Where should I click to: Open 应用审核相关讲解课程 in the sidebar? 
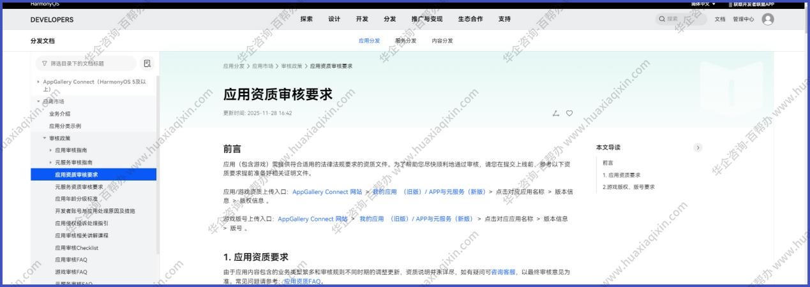click(82, 235)
